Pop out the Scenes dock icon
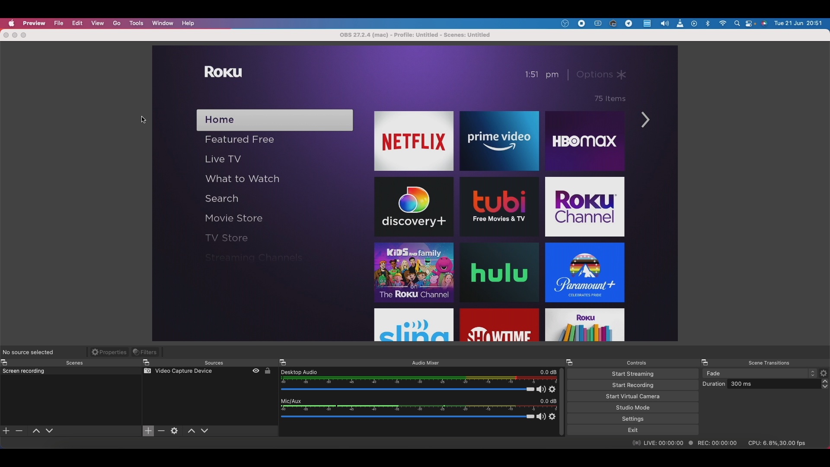The height and width of the screenshot is (467, 830). pos(5,363)
